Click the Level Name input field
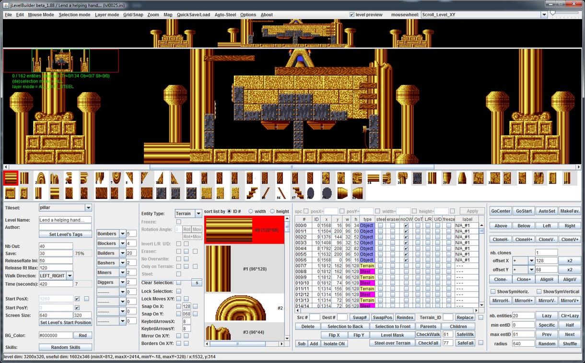 point(65,220)
